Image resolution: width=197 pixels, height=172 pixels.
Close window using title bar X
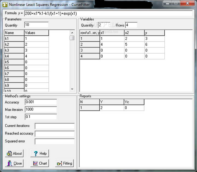pos(187,3)
